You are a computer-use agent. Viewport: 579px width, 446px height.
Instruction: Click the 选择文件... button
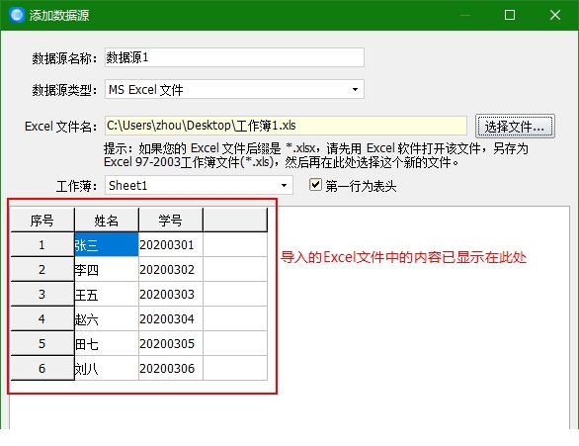pyautogui.click(x=515, y=126)
